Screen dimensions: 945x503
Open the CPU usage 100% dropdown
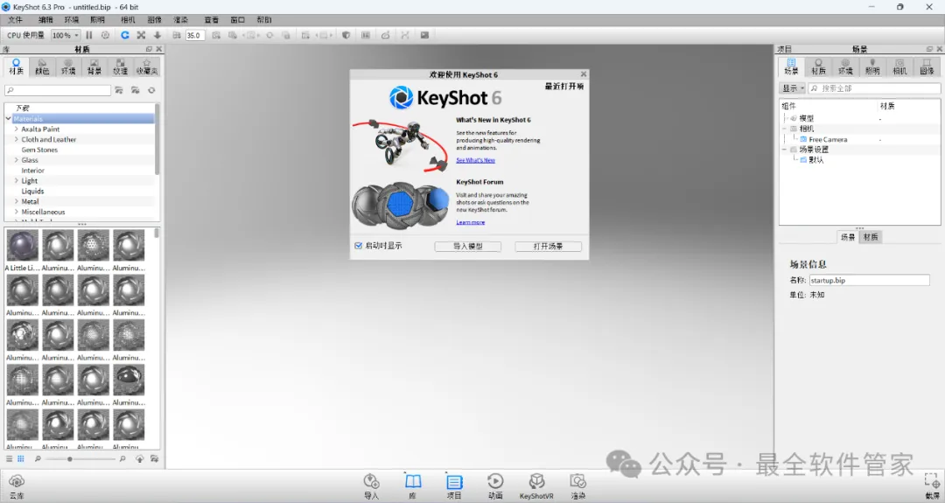pos(66,36)
